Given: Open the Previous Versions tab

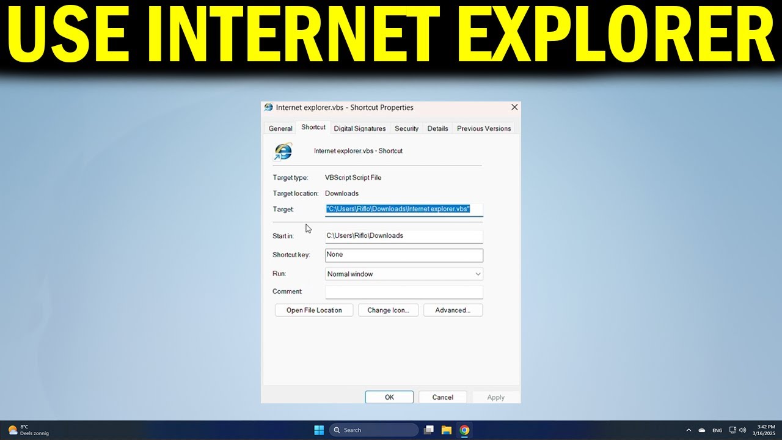Looking at the screenshot, I should tap(484, 128).
